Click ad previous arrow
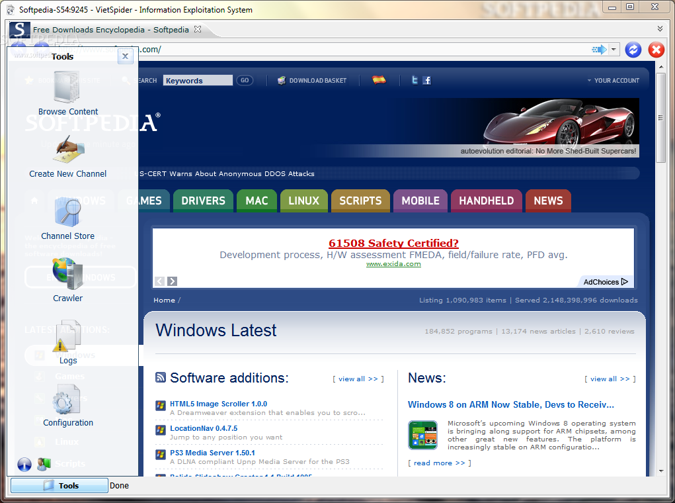Screen dimensions: 675x503 coord(159,281)
